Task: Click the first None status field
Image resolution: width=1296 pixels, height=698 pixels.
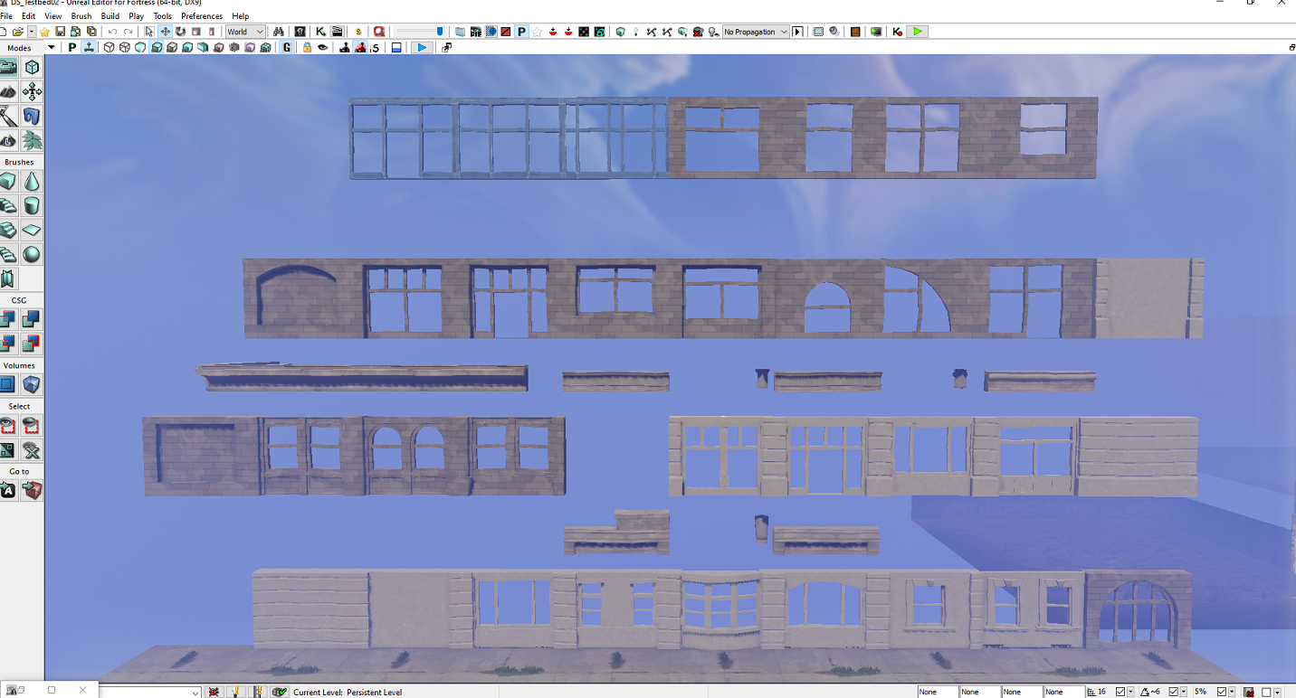Action: coord(937,692)
